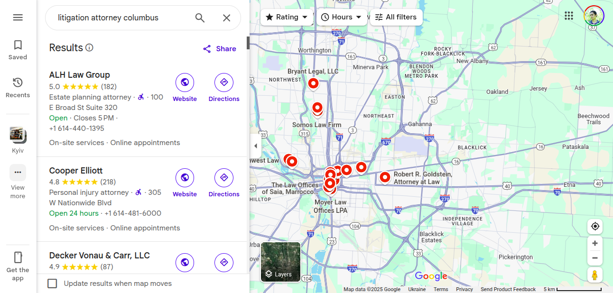Click View more ellipsis button
This screenshot has width=613, height=293.
[x=18, y=172]
